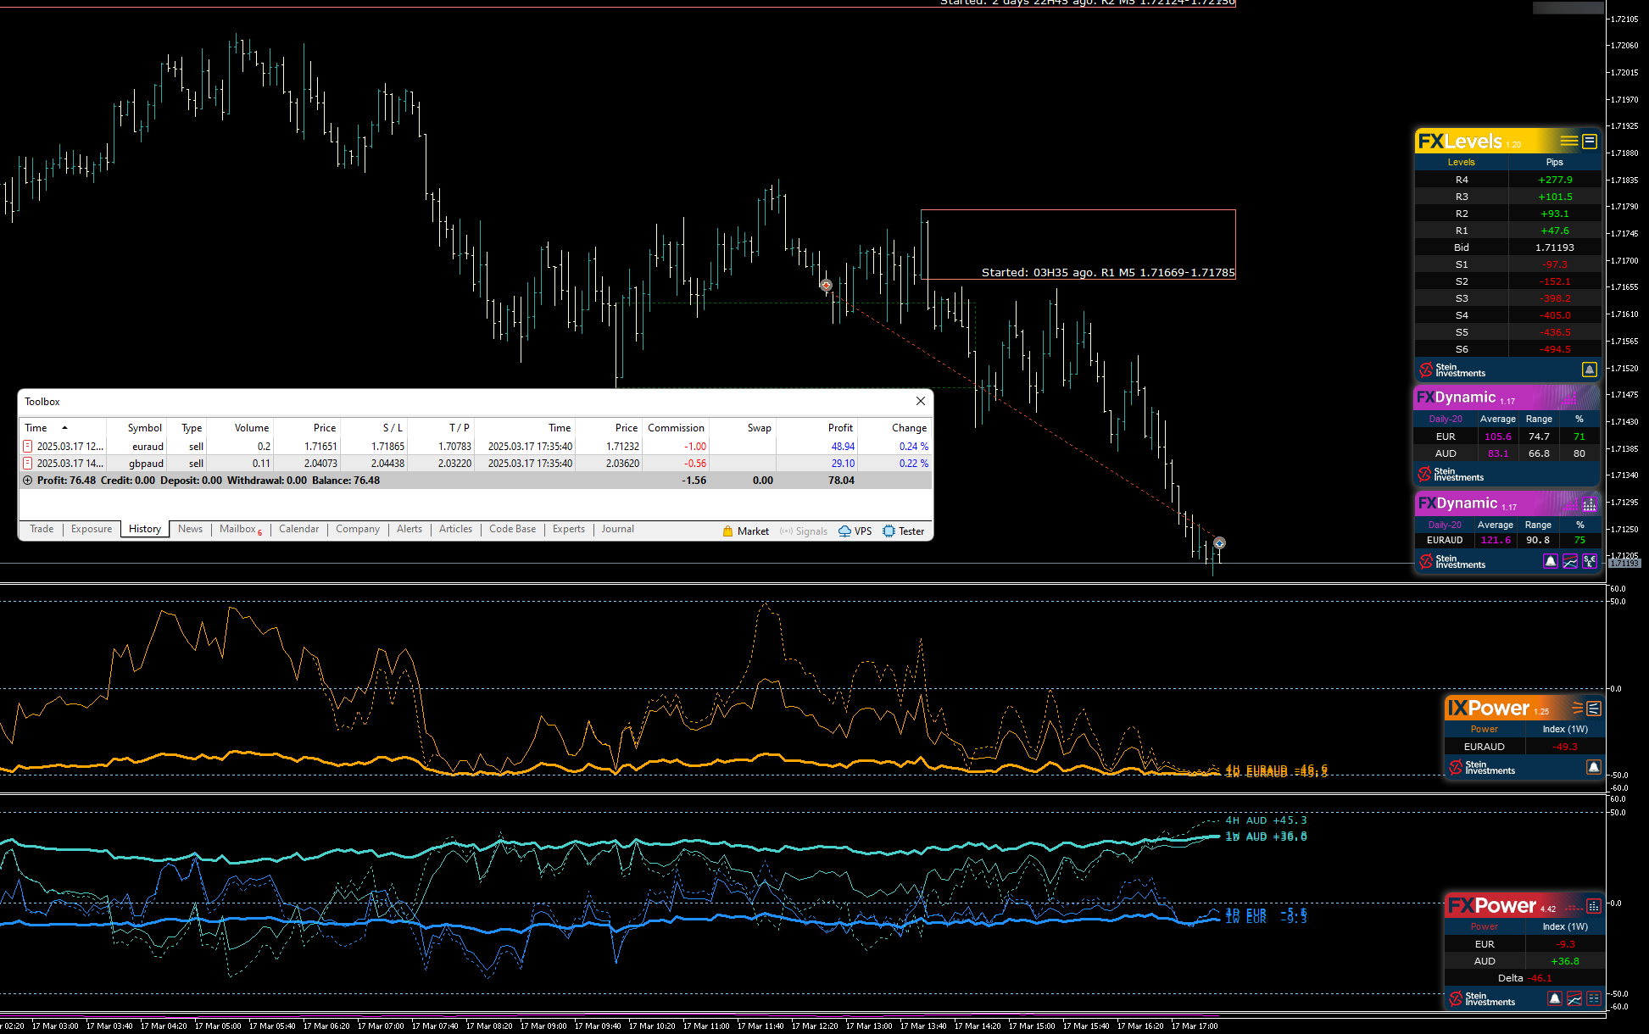Click the FXPower chart lines icon

(1574, 999)
